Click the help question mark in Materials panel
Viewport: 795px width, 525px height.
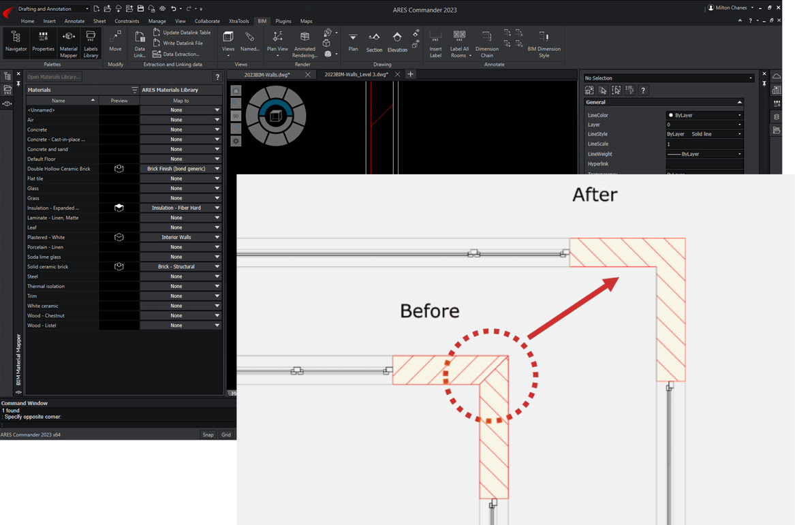(217, 77)
